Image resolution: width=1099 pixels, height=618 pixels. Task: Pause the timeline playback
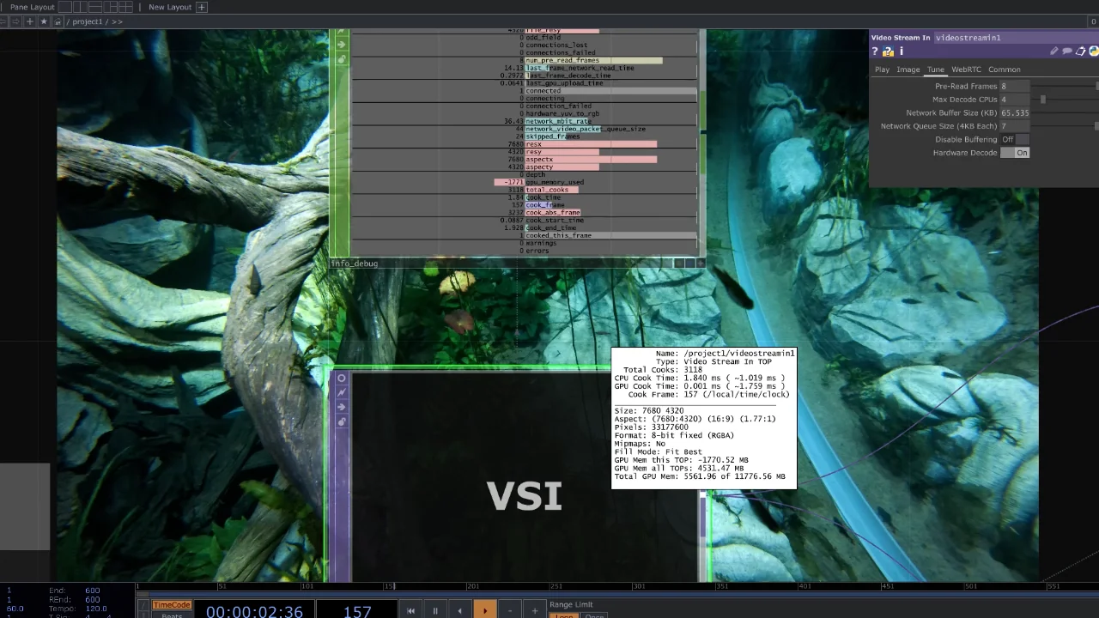[x=435, y=610]
